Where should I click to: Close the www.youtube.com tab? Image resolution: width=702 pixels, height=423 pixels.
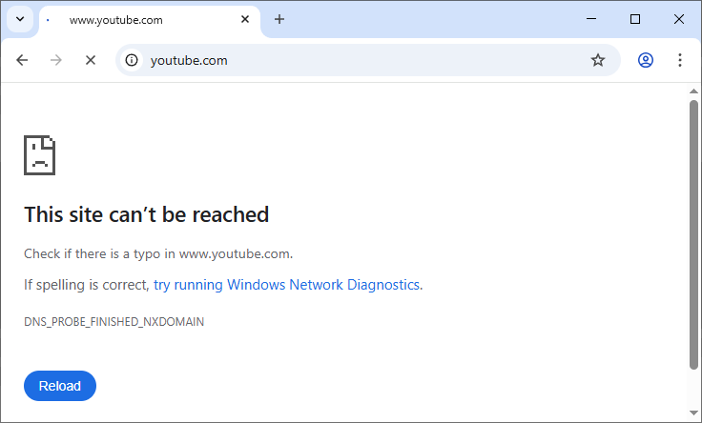[x=246, y=19]
